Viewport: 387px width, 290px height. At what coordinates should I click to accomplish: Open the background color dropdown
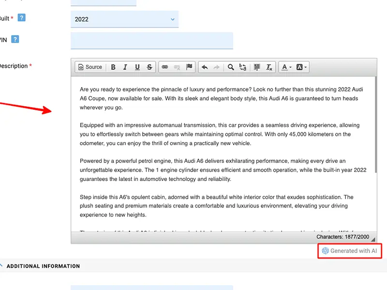point(301,67)
